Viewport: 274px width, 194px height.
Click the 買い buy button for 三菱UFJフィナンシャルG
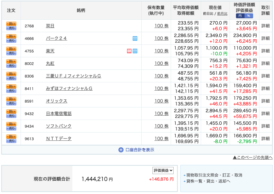[11, 74]
